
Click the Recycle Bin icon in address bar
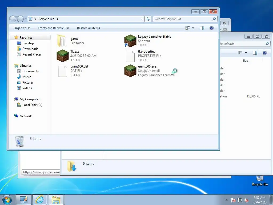coord(30,19)
